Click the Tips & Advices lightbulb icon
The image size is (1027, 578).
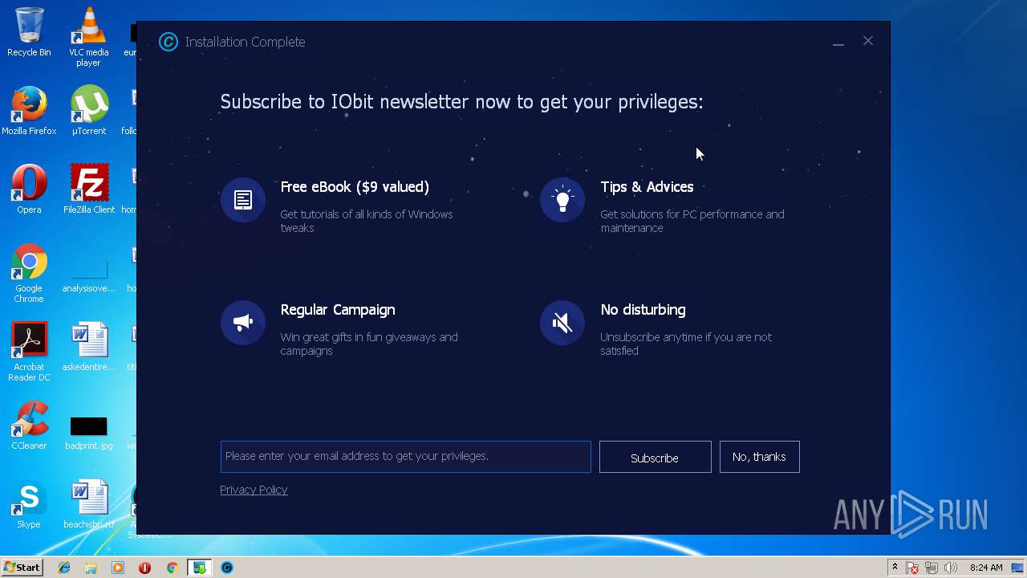coord(562,200)
